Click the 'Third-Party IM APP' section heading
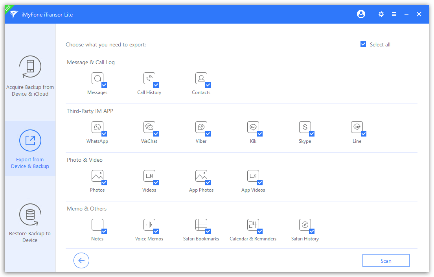This screenshot has width=434, height=277. [x=90, y=111]
